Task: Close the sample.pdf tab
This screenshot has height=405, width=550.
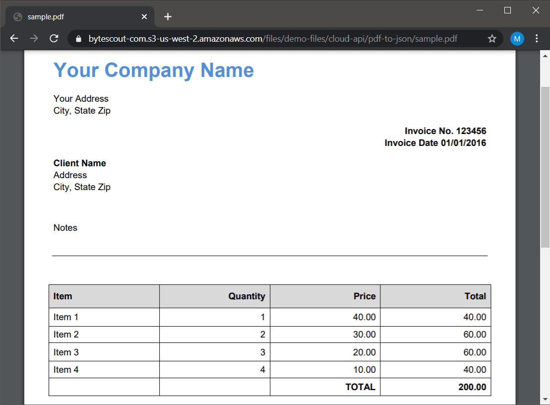Action: pos(144,16)
